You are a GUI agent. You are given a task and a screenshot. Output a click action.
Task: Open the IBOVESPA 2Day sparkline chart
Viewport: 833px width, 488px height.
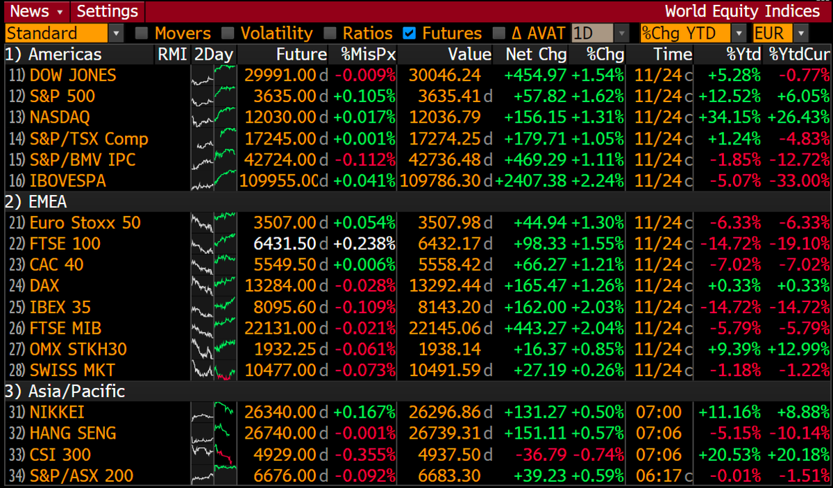(x=214, y=181)
